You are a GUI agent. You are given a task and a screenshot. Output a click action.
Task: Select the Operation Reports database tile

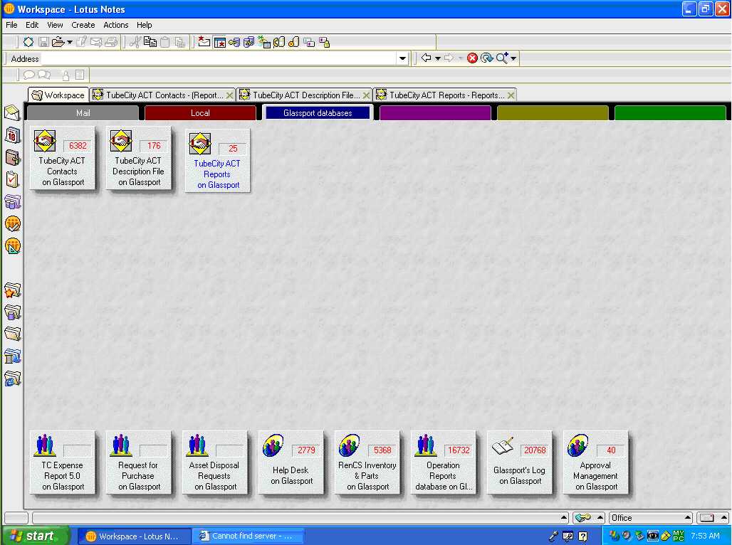coord(444,462)
